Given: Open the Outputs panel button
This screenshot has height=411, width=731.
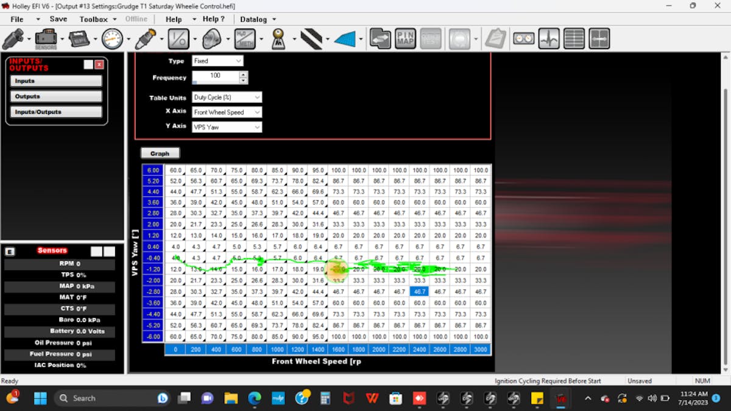Looking at the screenshot, I should click(55, 96).
